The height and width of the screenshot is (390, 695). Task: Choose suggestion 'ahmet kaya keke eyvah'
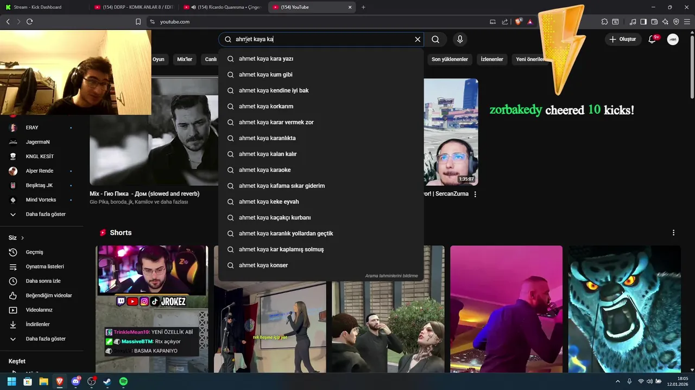coord(321,201)
